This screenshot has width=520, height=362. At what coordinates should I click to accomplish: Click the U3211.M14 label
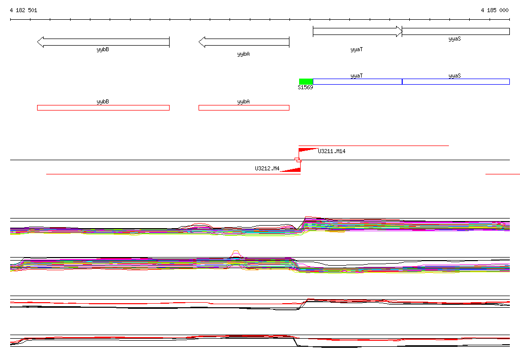coord(332,151)
